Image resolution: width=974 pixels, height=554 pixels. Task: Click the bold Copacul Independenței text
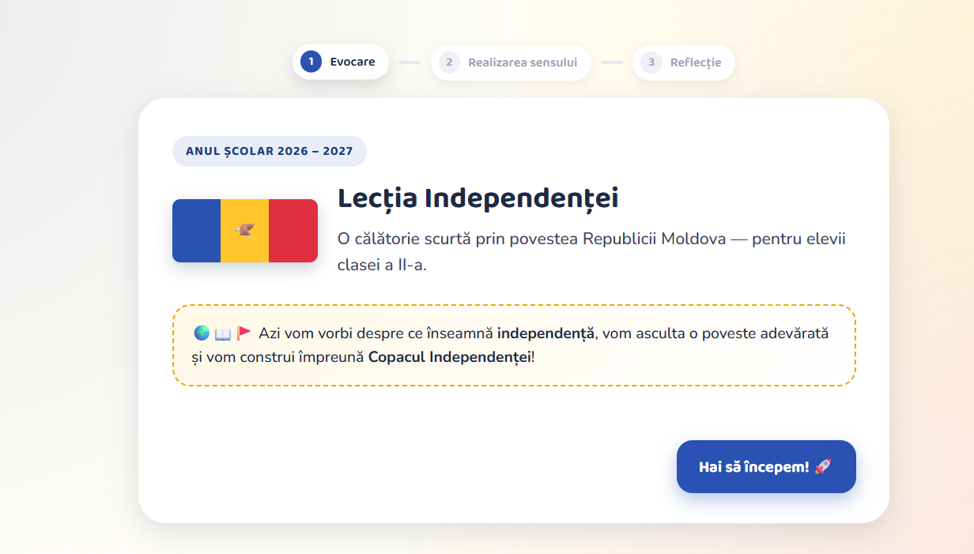tap(450, 357)
